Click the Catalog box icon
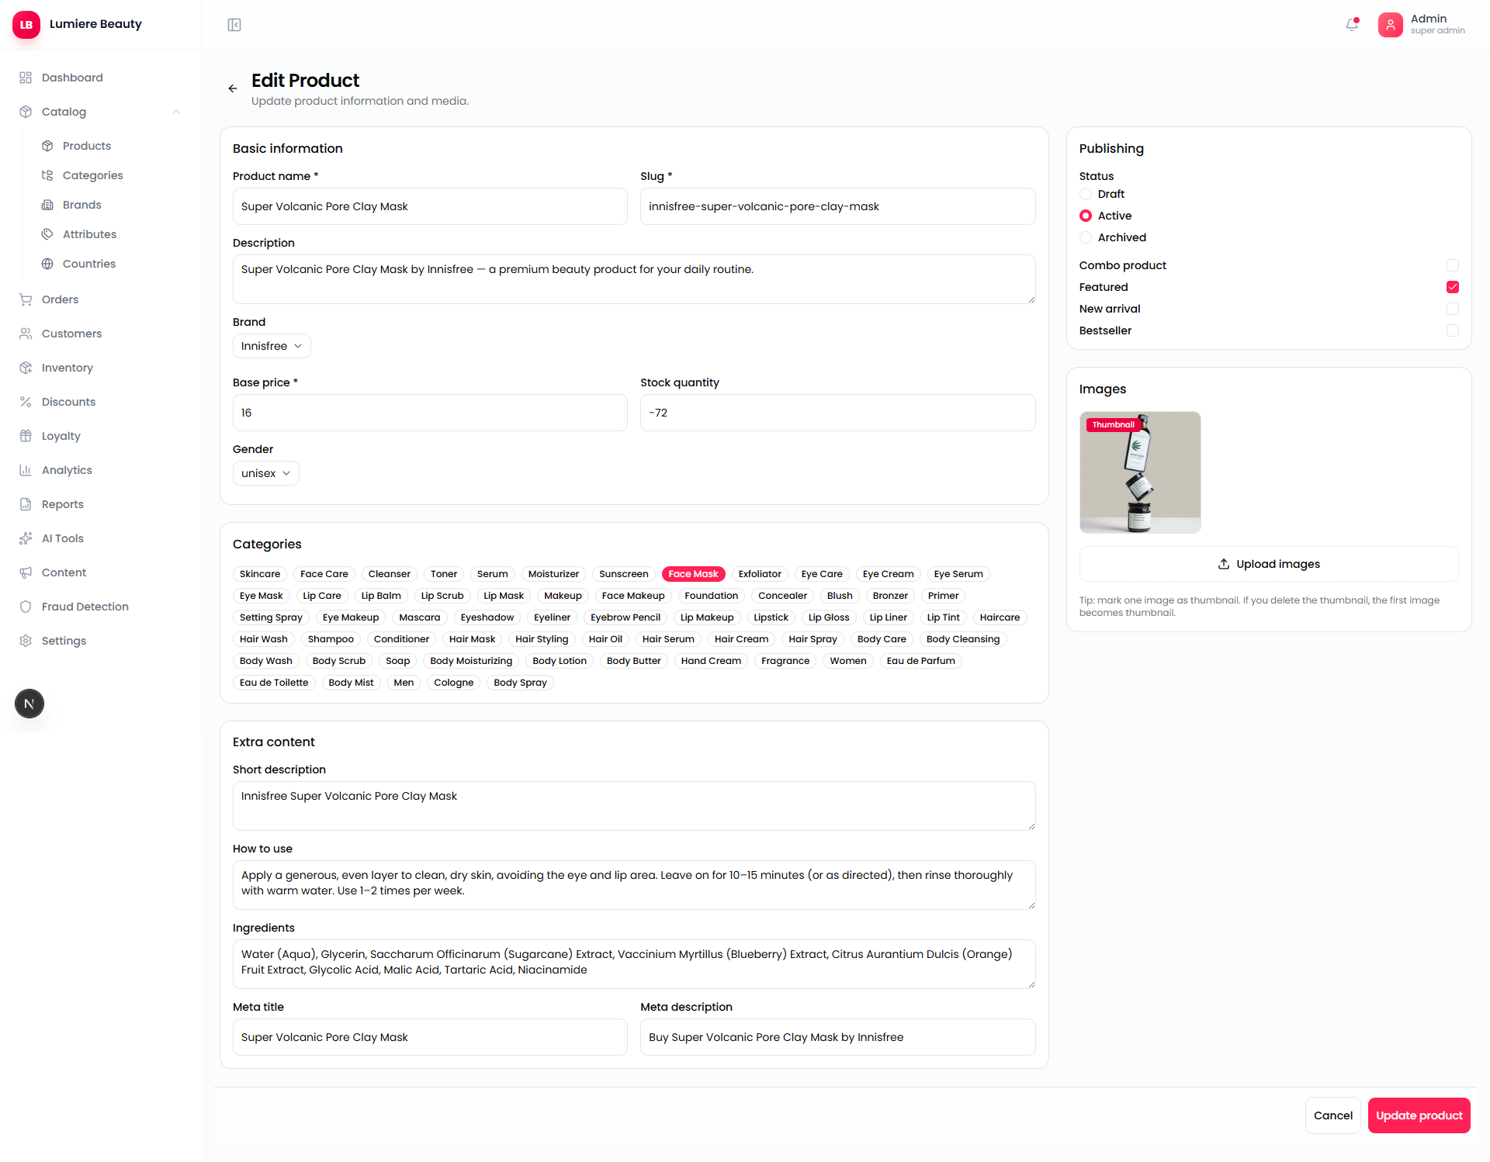 [26, 112]
